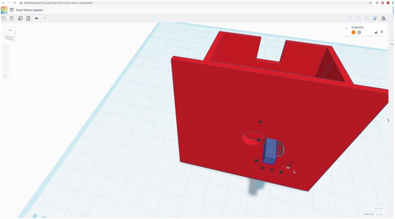Image resolution: width=395 pixels, height=219 pixels.
Task: Click the TOP face of view cube
Action: point(10,30)
